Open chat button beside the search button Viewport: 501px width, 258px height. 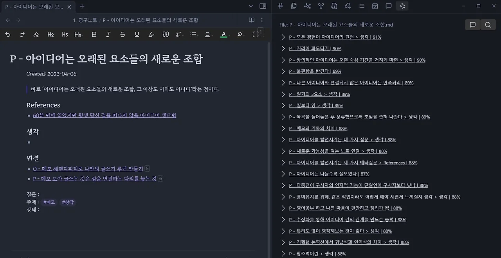[x=473, y=25]
